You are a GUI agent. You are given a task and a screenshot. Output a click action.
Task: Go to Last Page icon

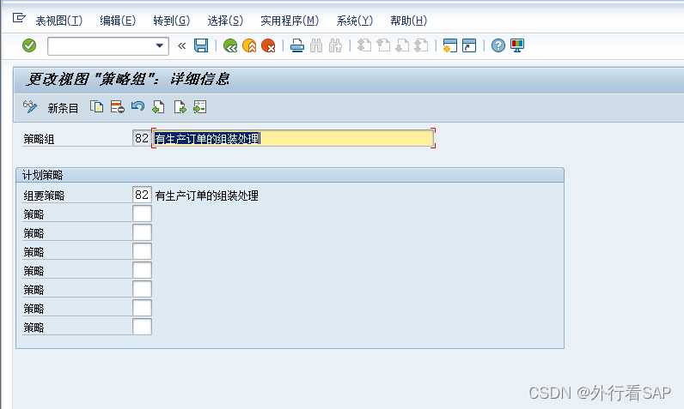tap(421, 45)
